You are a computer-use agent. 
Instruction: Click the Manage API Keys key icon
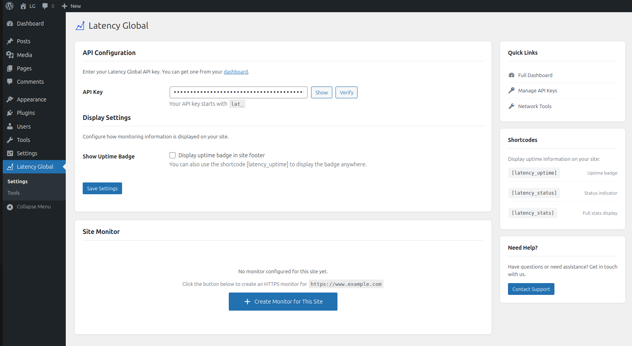click(x=512, y=90)
